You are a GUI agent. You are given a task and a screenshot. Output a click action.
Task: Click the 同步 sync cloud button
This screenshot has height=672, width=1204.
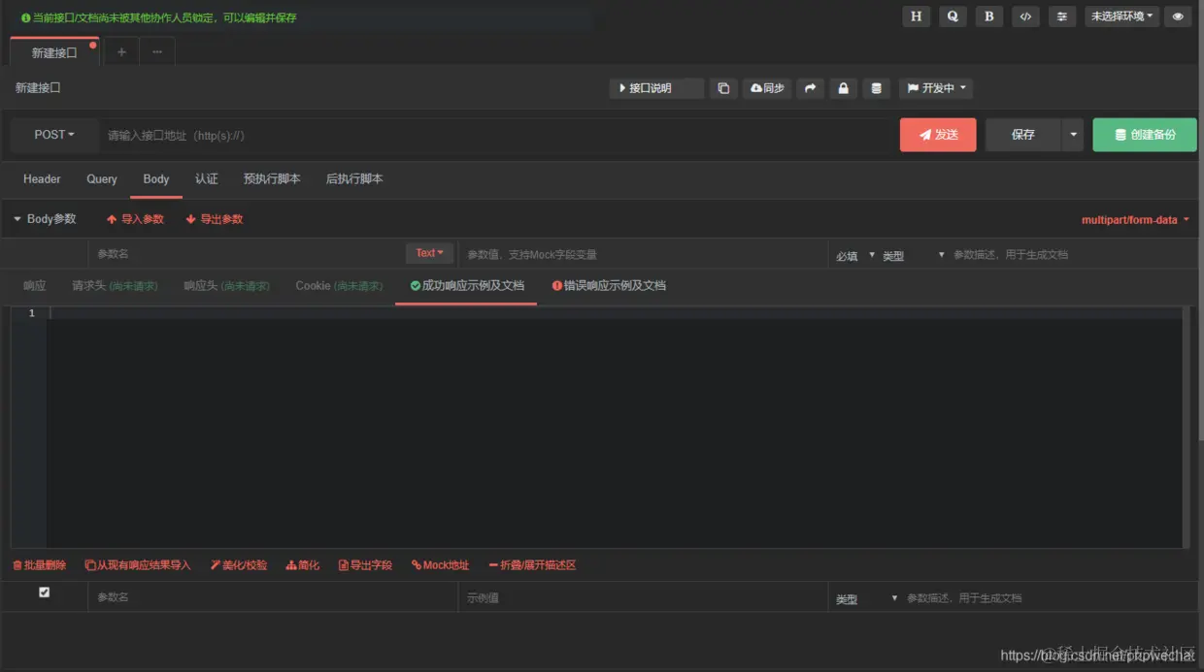pos(767,88)
